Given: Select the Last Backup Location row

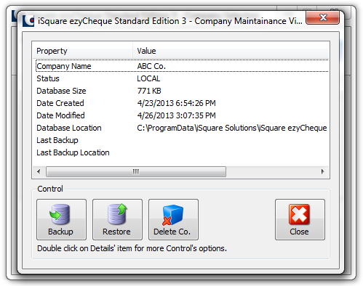Looking at the screenshot, I should (182, 152).
